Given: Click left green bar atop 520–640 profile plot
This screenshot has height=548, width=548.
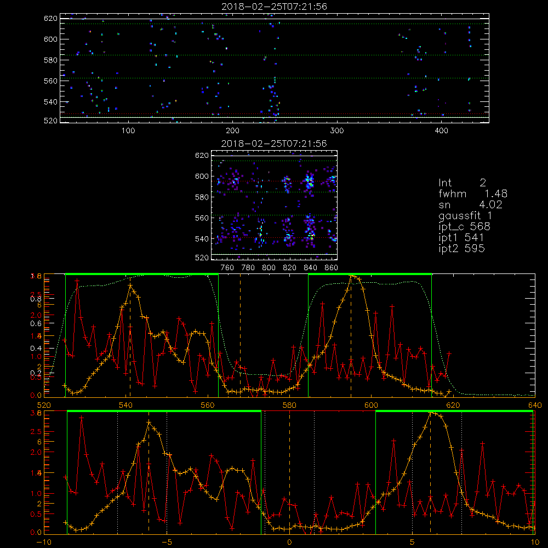Looking at the screenshot, I should (142, 275).
